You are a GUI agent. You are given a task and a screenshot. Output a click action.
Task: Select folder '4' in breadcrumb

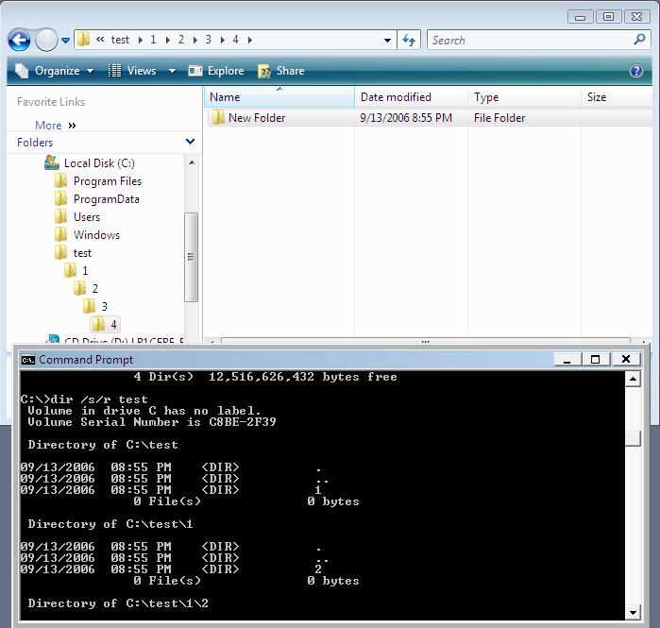(x=236, y=40)
